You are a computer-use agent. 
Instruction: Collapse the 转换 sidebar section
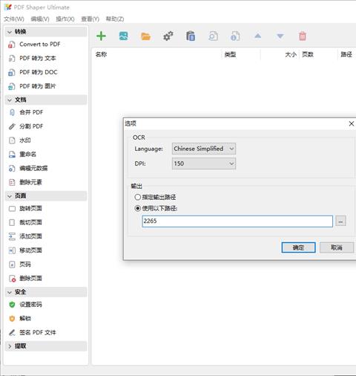46,32
